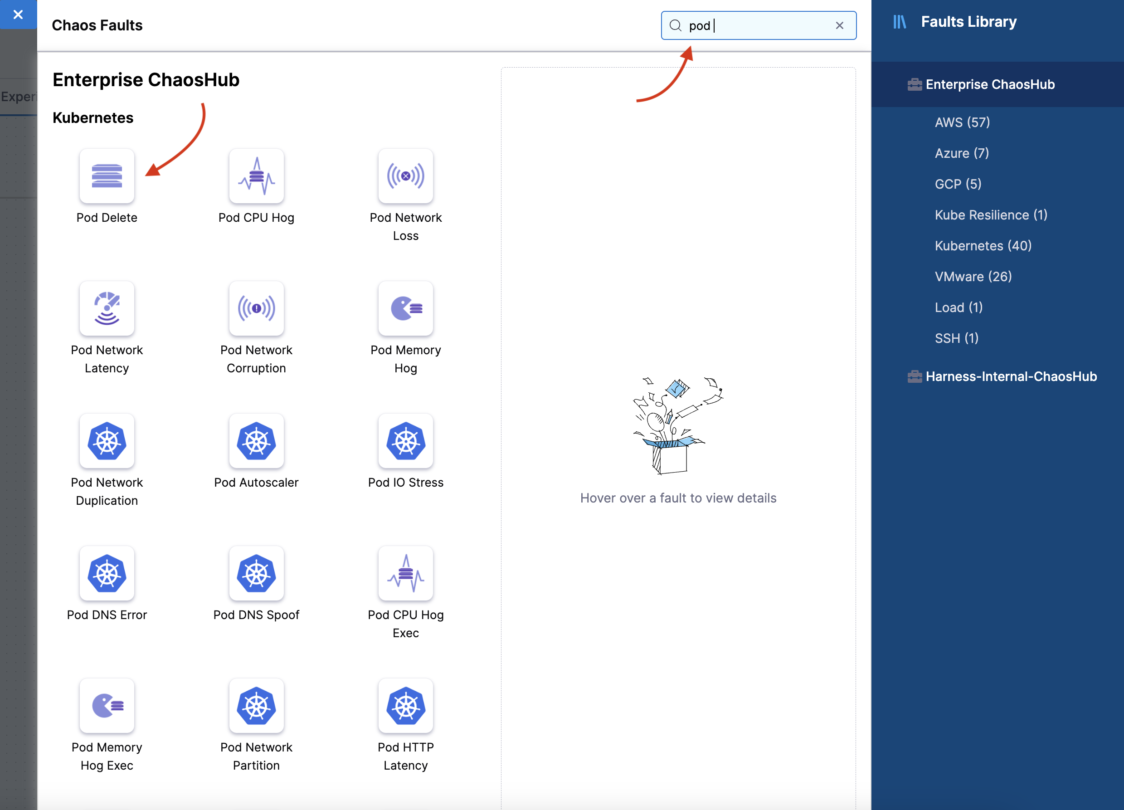Open the SSH (1) fault category
This screenshot has width=1124, height=810.
click(x=957, y=338)
